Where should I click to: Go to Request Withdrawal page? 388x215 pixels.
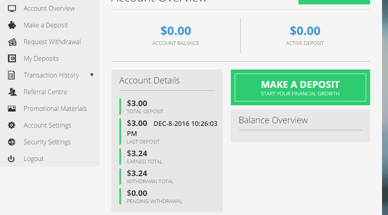(52, 42)
